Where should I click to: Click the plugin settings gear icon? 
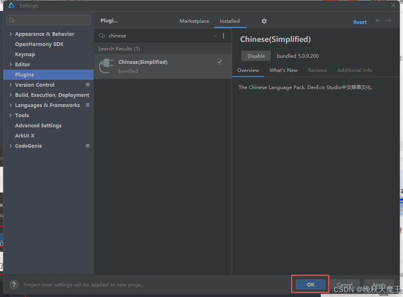point(264,21)
